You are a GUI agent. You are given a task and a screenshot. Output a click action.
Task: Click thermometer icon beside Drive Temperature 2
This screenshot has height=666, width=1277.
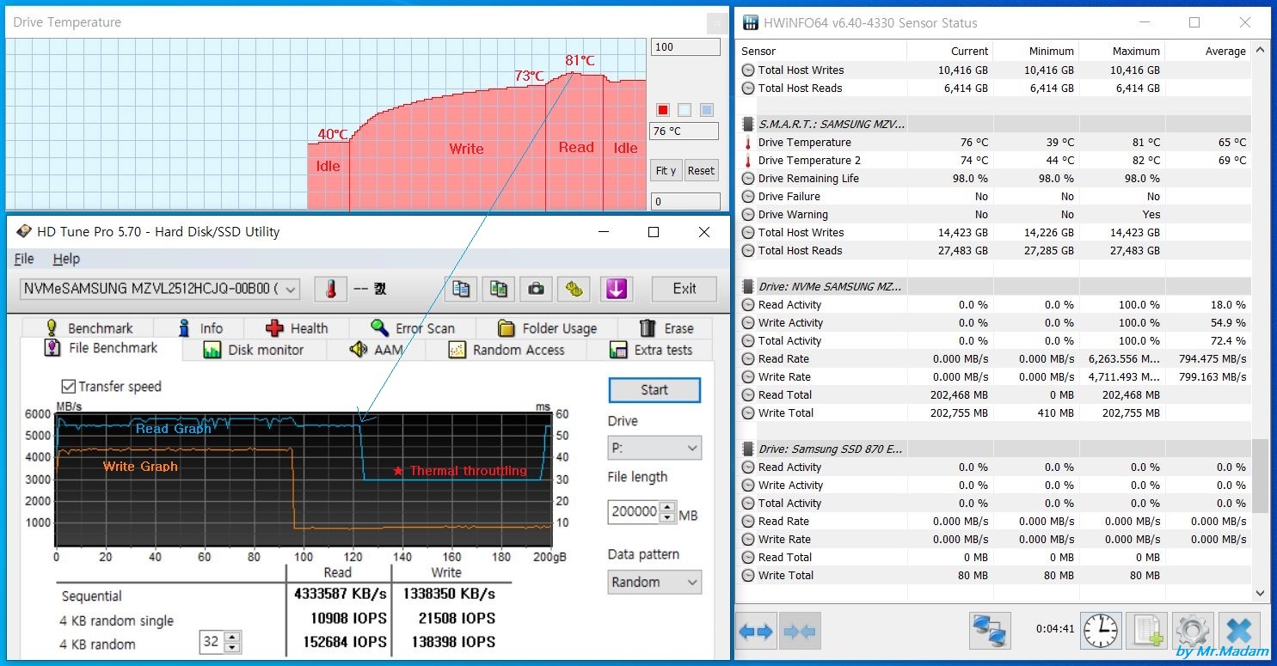tap(748, 161)
